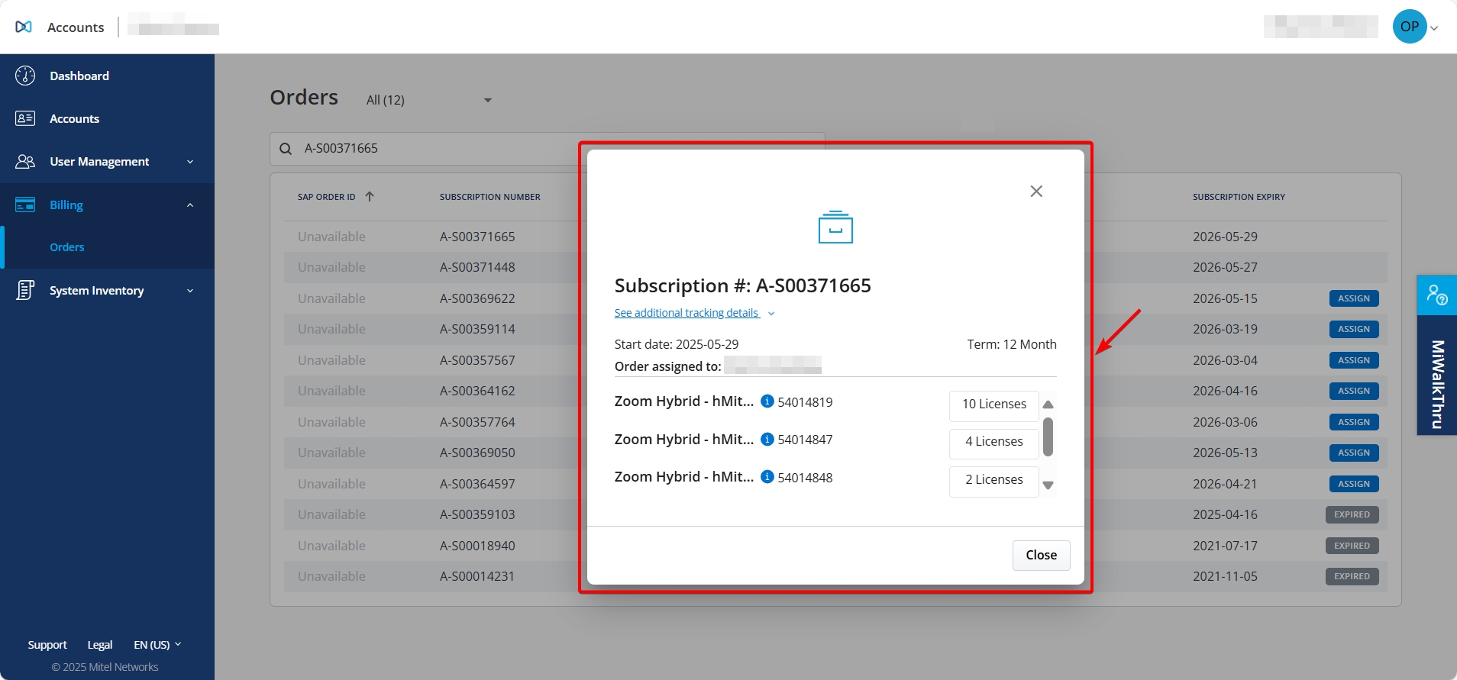Click Assign for order expiring 2026-03-06
Viewport: 1457px width, 680px height.
click(x=1354, y=422)
